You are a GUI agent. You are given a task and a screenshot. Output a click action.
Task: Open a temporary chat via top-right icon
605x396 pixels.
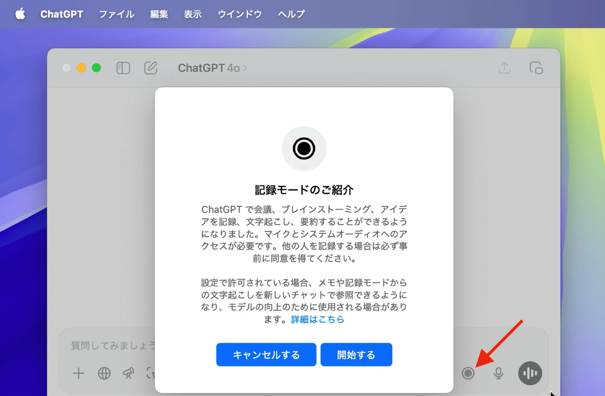coord(536,68)
